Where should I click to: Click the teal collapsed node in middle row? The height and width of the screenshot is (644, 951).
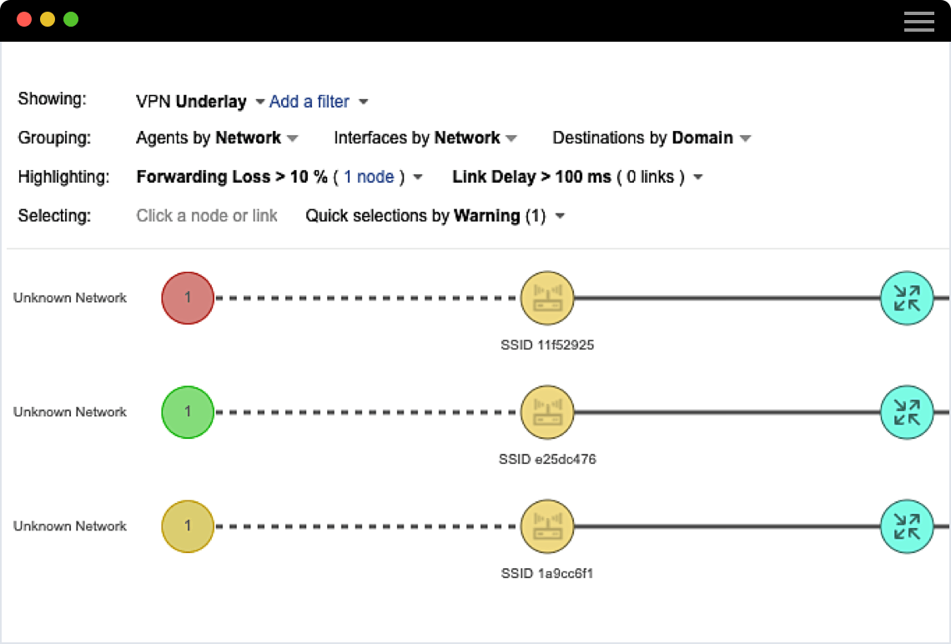(907, 412)
